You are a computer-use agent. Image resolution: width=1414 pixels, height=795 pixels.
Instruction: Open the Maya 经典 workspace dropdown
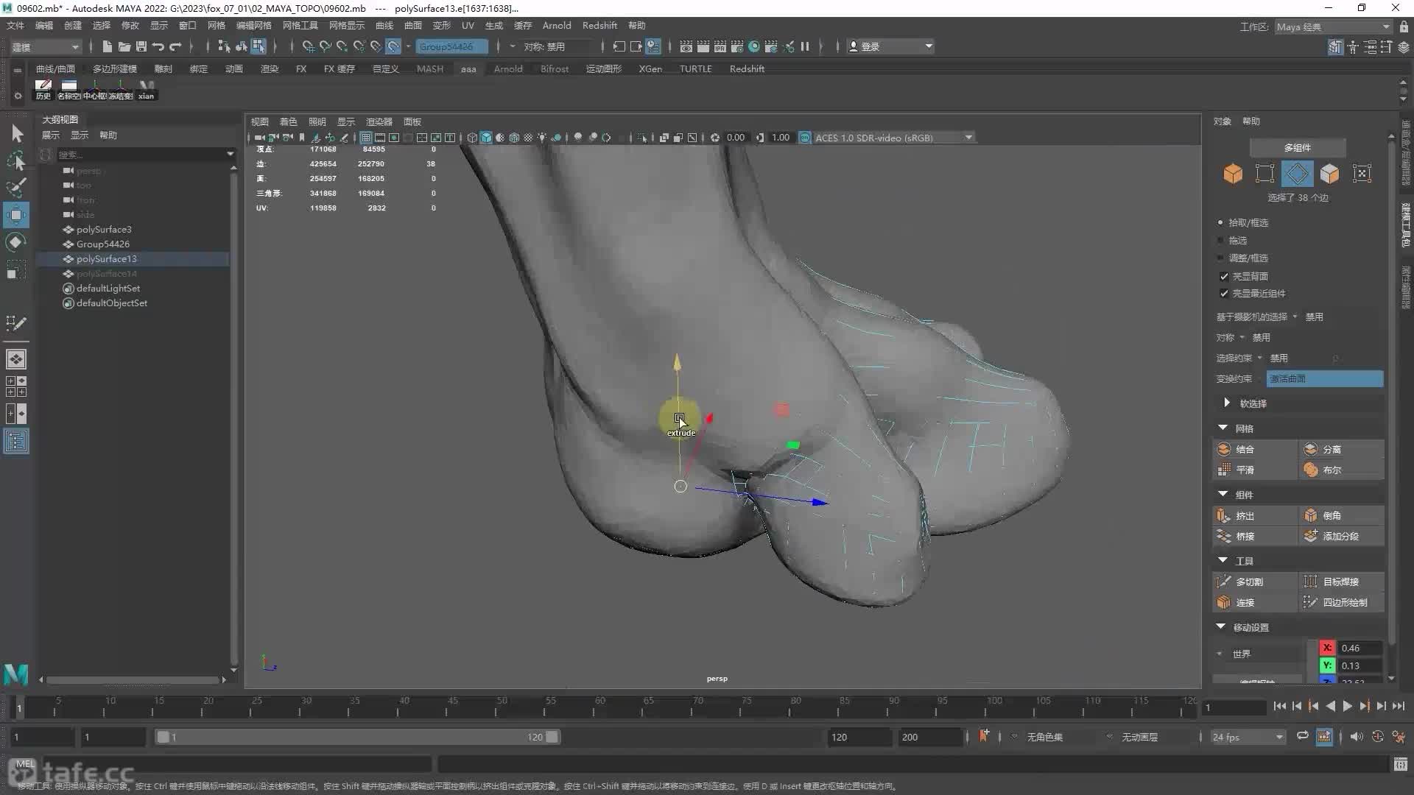tap(1333, 26)
